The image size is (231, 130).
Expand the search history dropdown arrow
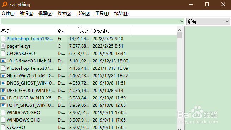click(182, 21)
